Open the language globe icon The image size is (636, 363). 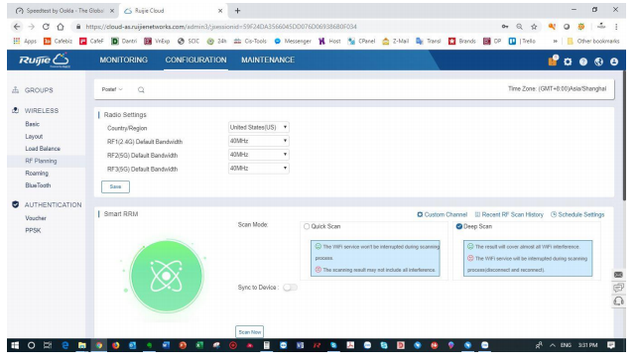(x=598, y=61)
